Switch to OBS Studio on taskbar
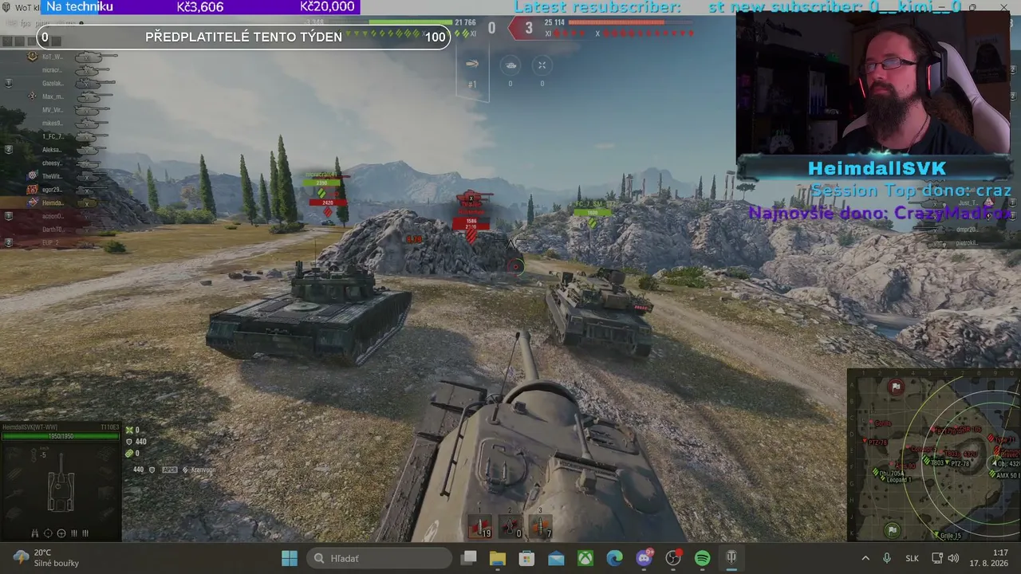This screenshot has height=574, width=1021. click(x=673, y=558)
